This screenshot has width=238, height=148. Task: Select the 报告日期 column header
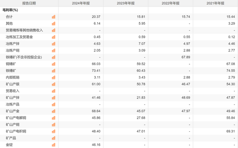coord(29,3)
